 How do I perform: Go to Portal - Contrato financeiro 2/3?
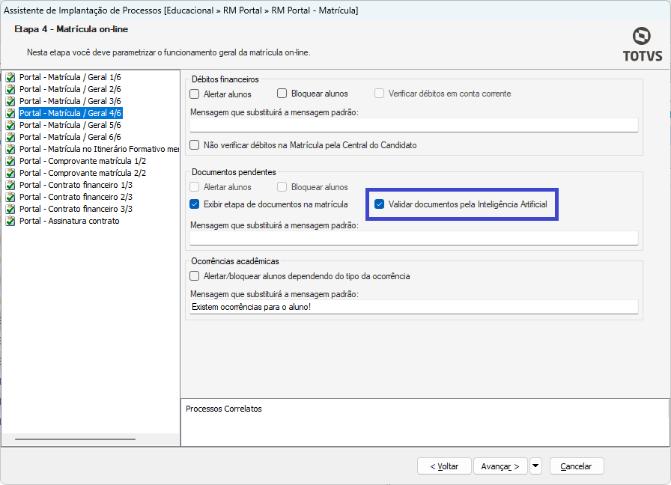click(x=76, y=197)
